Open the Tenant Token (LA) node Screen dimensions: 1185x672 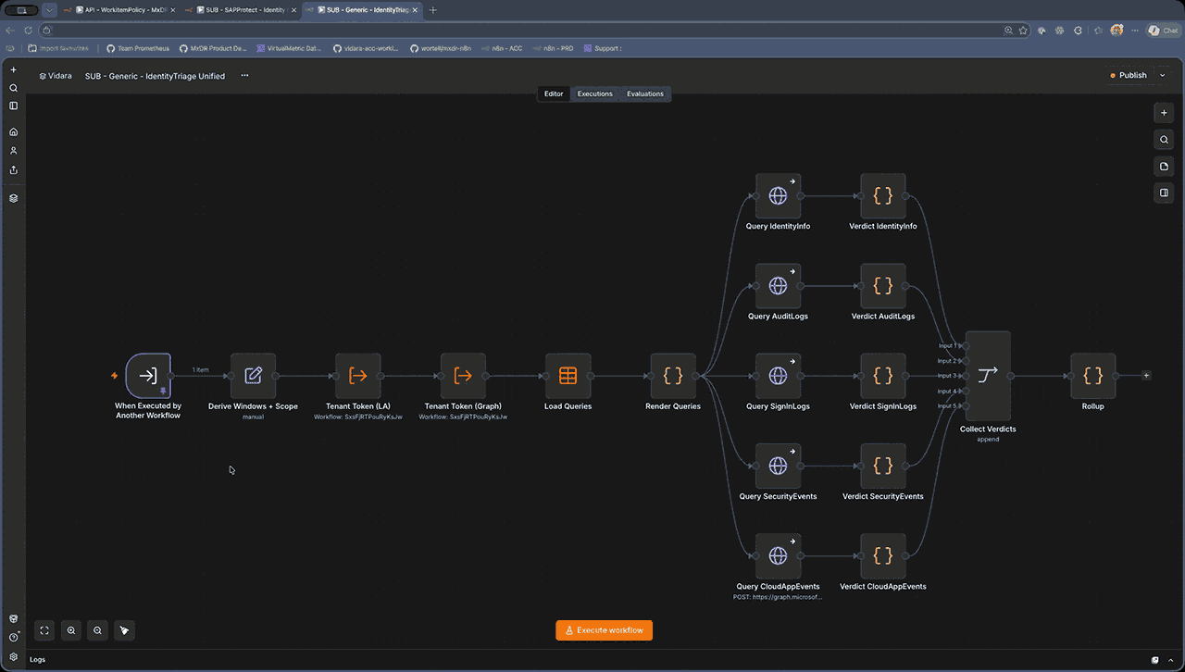(x=357, y=376)
